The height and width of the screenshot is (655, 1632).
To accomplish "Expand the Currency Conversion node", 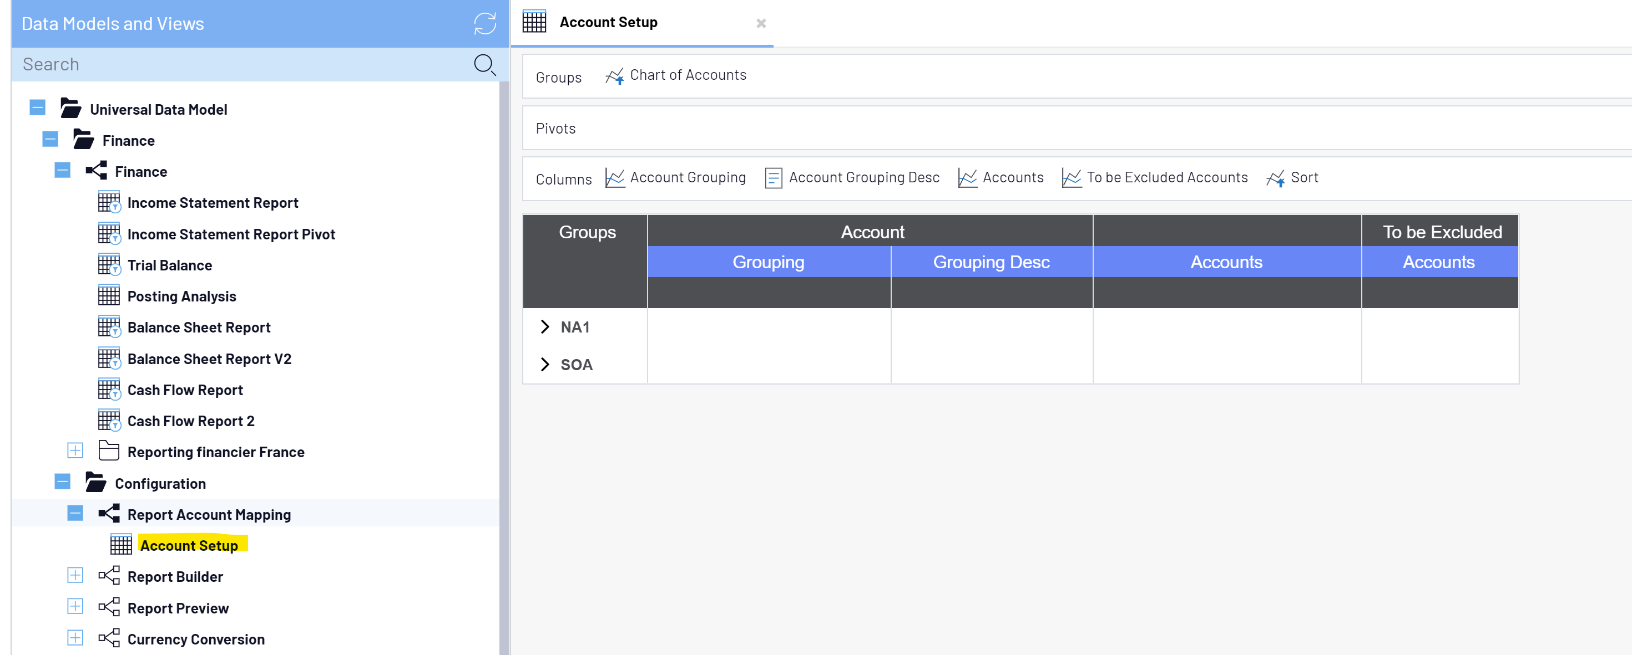I will [x=75, y=637].
